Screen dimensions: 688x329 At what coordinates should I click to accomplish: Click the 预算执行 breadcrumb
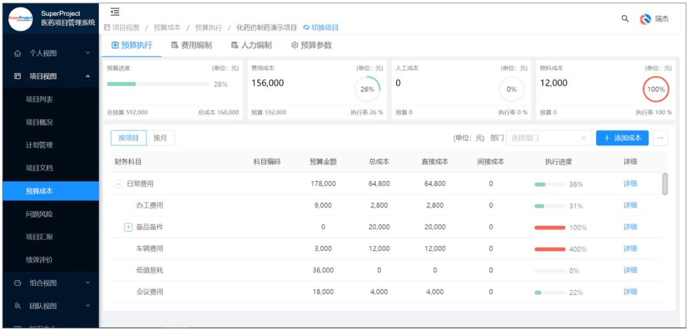208,27
